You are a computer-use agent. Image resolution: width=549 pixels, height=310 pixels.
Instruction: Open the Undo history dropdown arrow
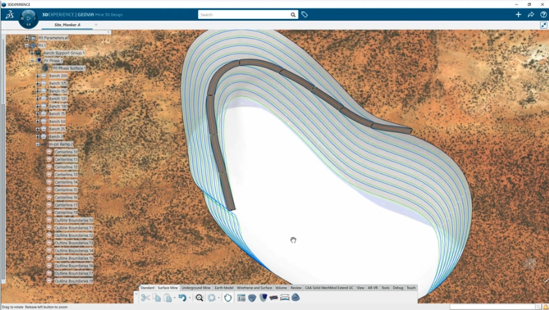(x=190, y=298)
